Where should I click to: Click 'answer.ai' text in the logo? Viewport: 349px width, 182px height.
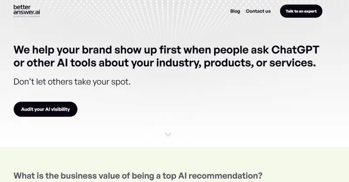pyautogui.click(x=27, y=13)
